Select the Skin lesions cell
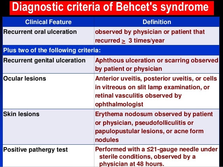The width and height of the screenshot is (223, 167). (48, 127)
